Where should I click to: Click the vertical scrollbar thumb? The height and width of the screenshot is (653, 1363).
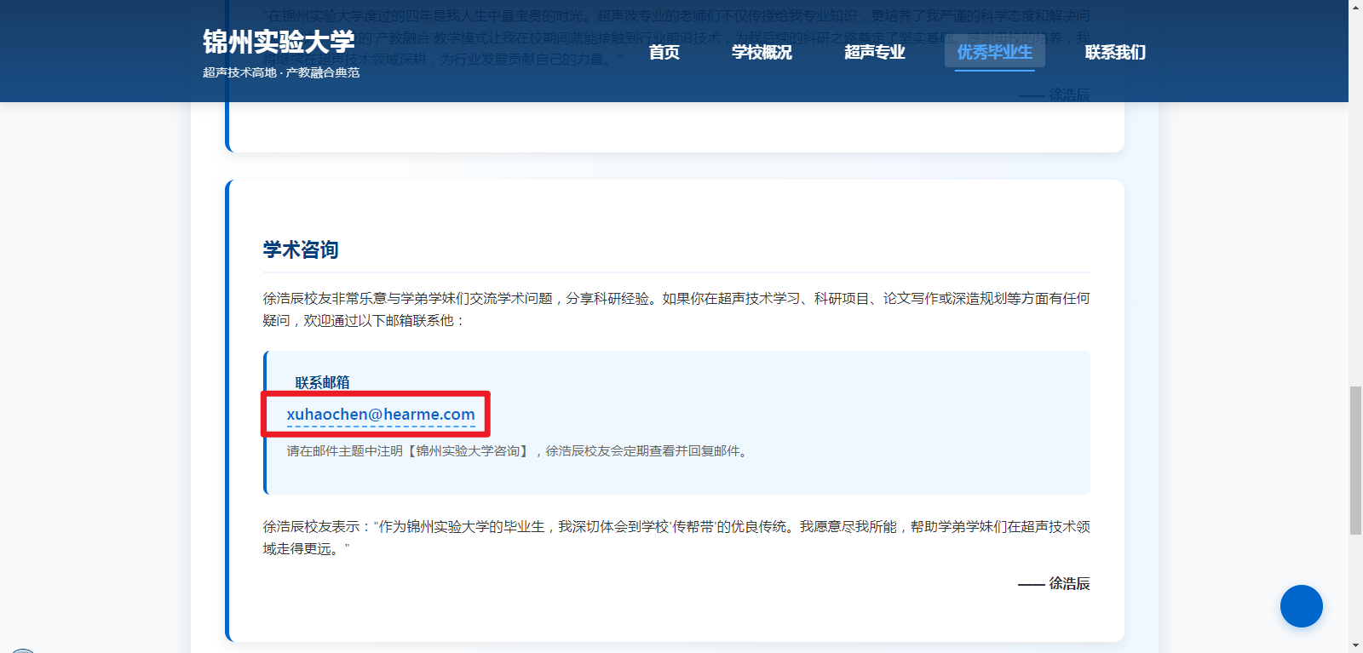(1355, 460)
